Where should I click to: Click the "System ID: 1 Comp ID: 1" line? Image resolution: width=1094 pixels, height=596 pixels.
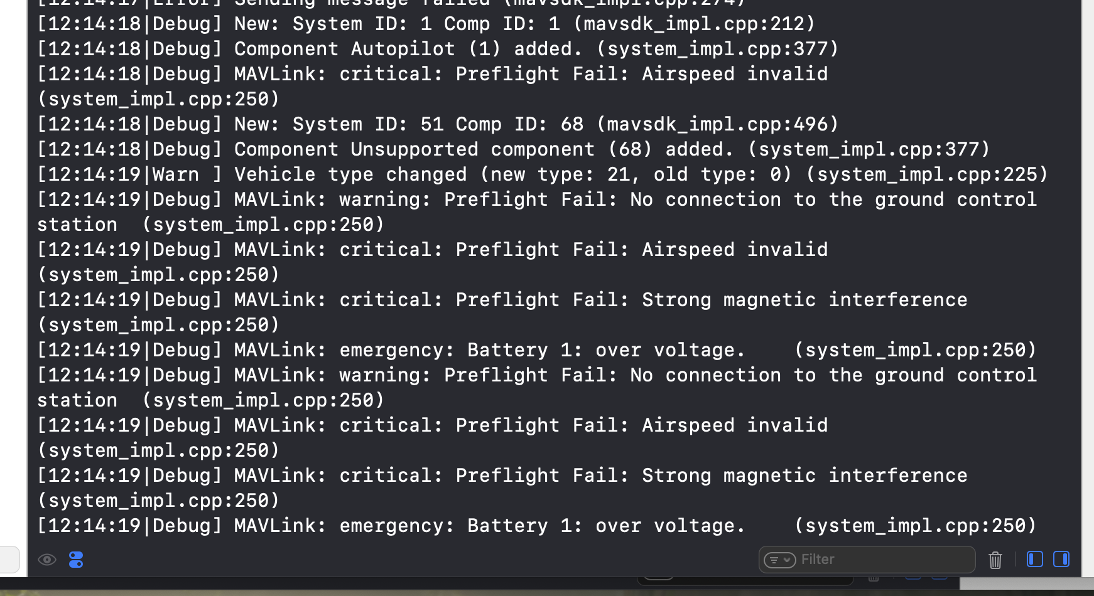tap(426, 24)
